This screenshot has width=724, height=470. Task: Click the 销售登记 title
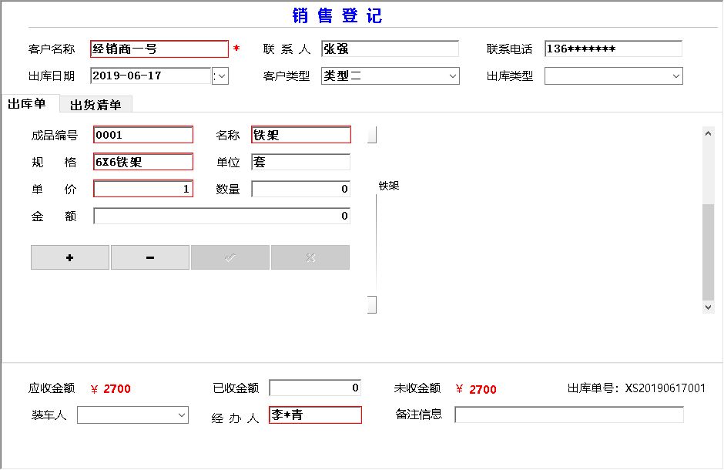click(x=337, y=15)
